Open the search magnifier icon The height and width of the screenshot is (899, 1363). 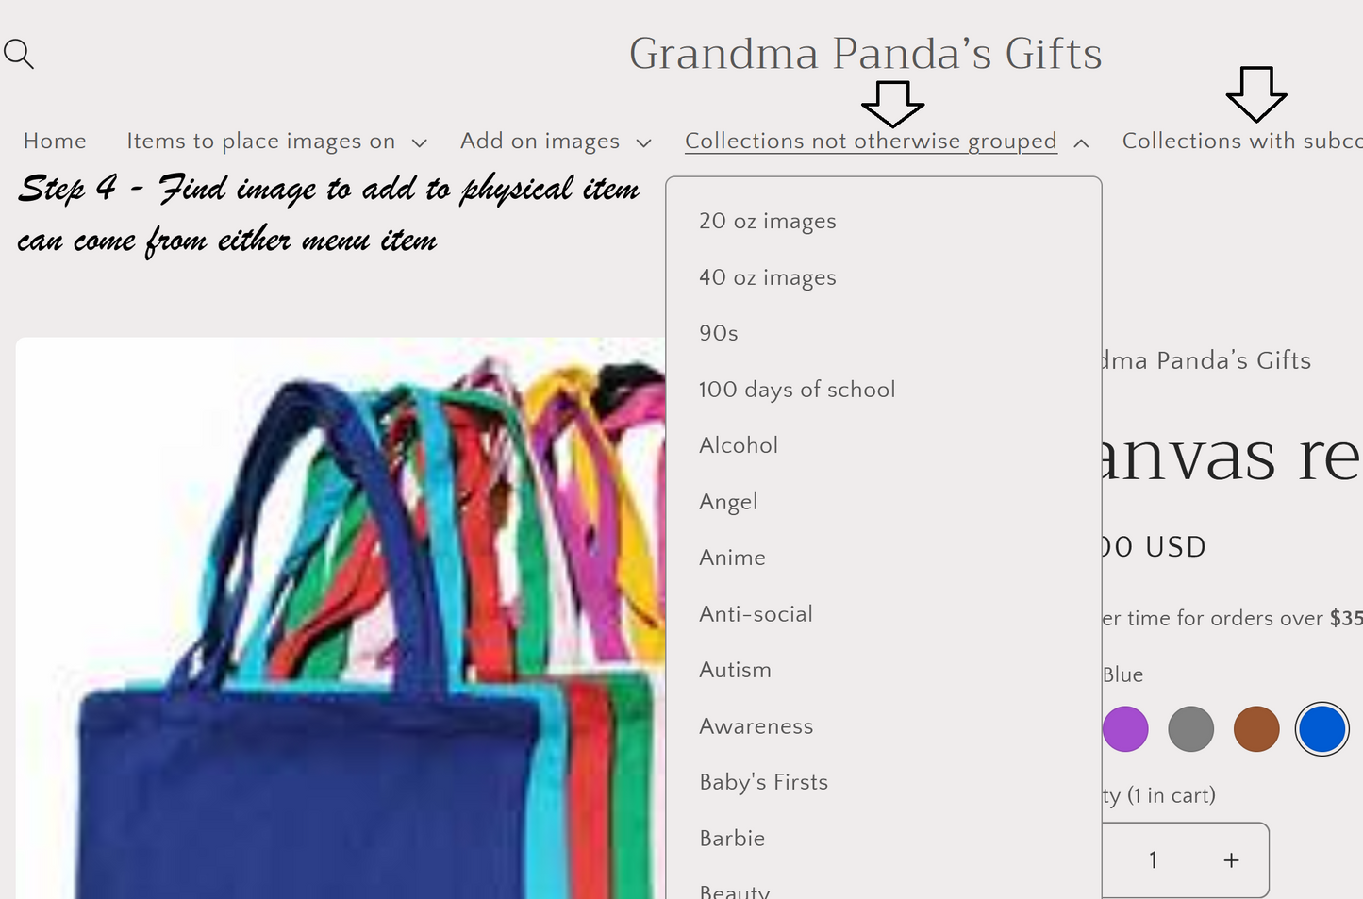tap(19, 54)
